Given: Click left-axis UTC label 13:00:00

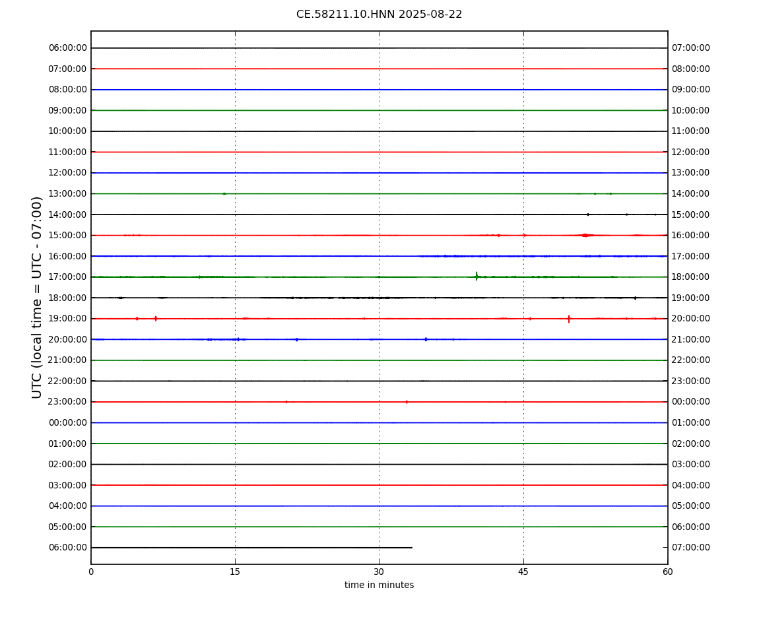Looking at the screenshot, I should 67,193.
